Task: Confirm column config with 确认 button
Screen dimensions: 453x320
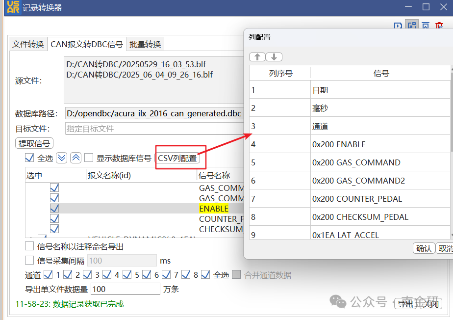Action: [x=424, y=248]
